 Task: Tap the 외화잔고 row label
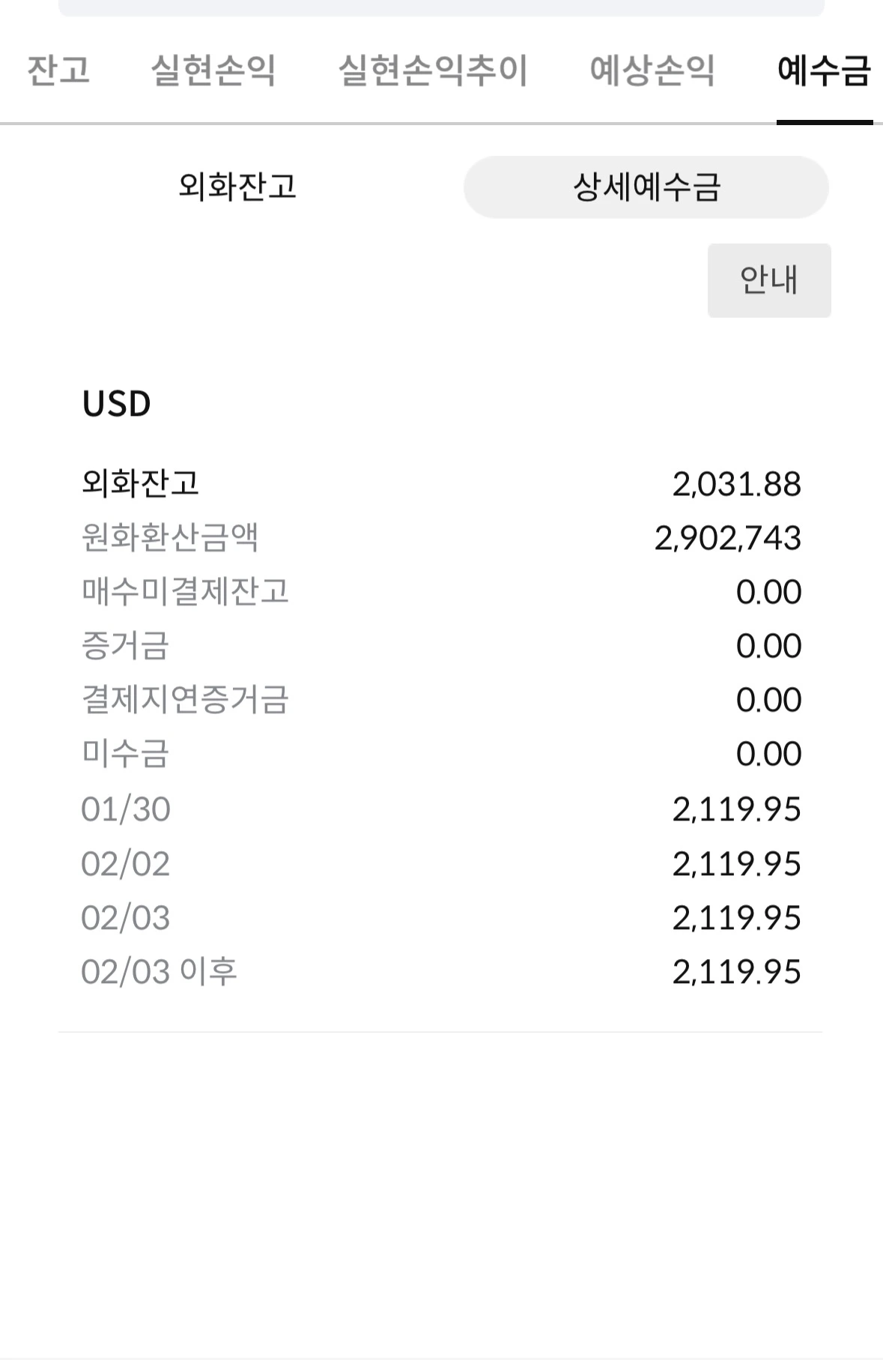tap(140, 483)
